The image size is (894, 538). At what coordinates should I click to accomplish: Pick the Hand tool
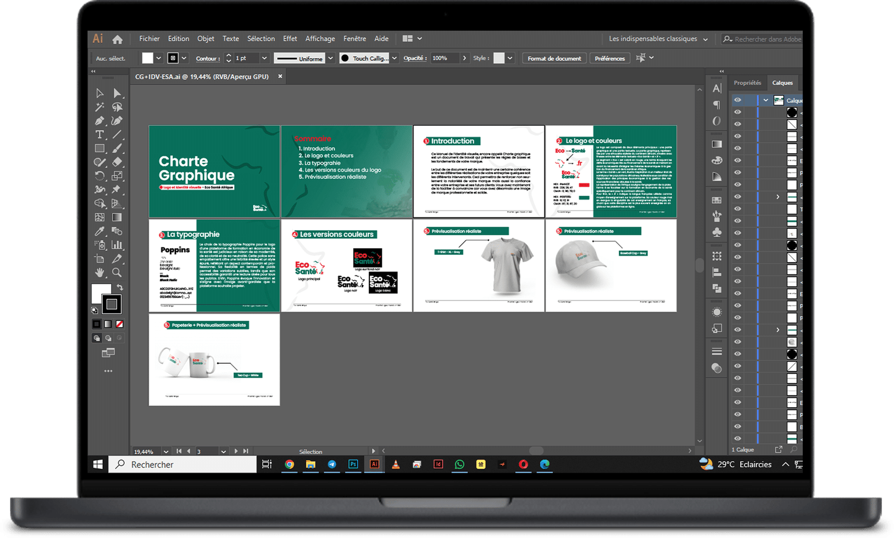point(99,273)
